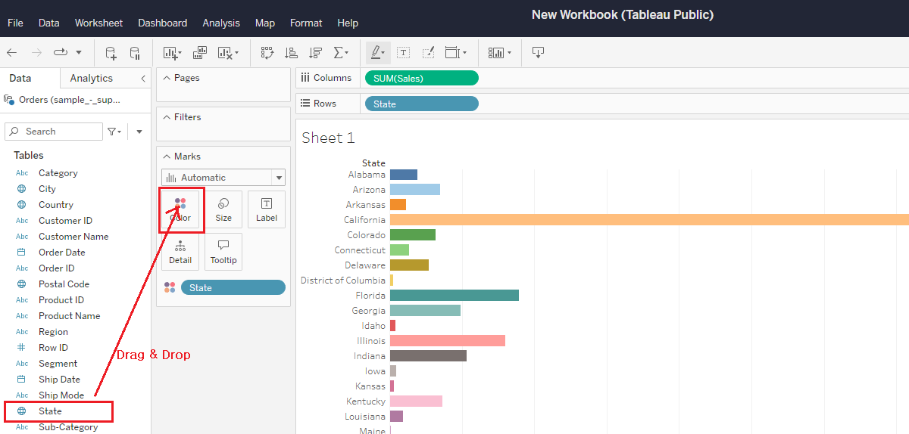Click the orange California bar
Image resolution: width=909 pixels, height=434 pixels.
click(644, 220)
